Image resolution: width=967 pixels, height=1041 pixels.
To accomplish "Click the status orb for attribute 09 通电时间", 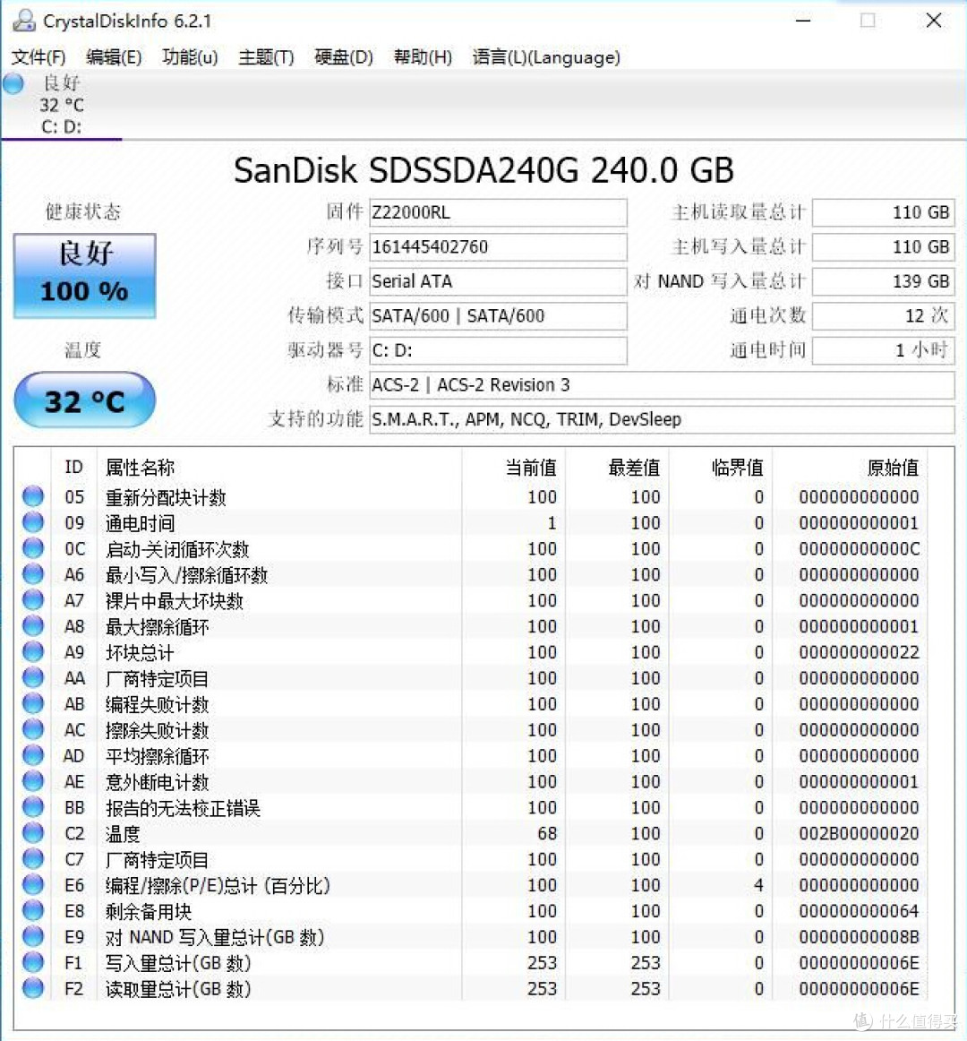I will [x=33, y=521].
